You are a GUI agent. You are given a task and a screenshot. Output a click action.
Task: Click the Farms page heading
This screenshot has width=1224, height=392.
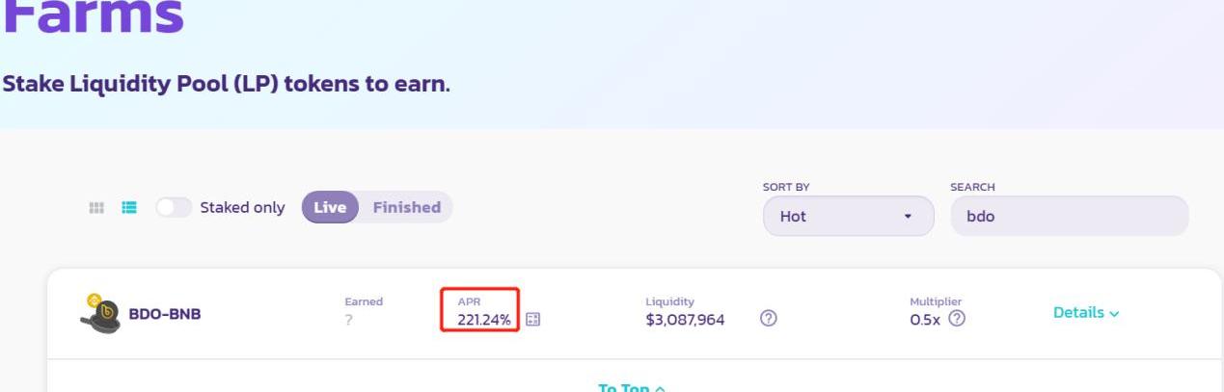click(92, 16)
